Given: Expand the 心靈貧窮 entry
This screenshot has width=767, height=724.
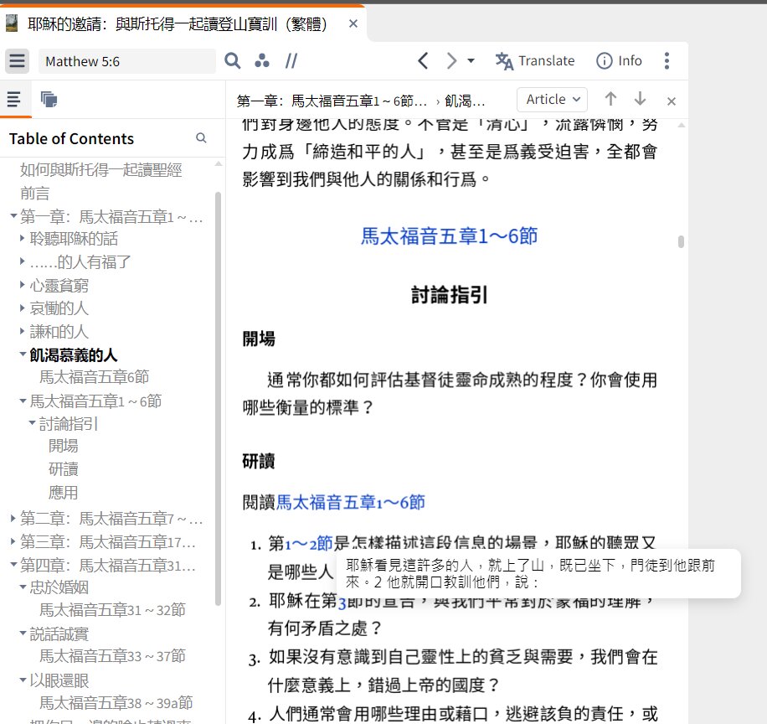Looking at the screenshot, I should [22, 284].
